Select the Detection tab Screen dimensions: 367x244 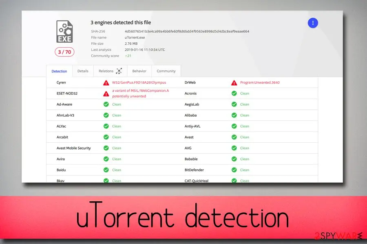point(59,71)
